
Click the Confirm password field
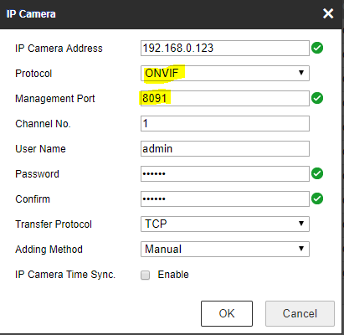click(x=225, y=198)
